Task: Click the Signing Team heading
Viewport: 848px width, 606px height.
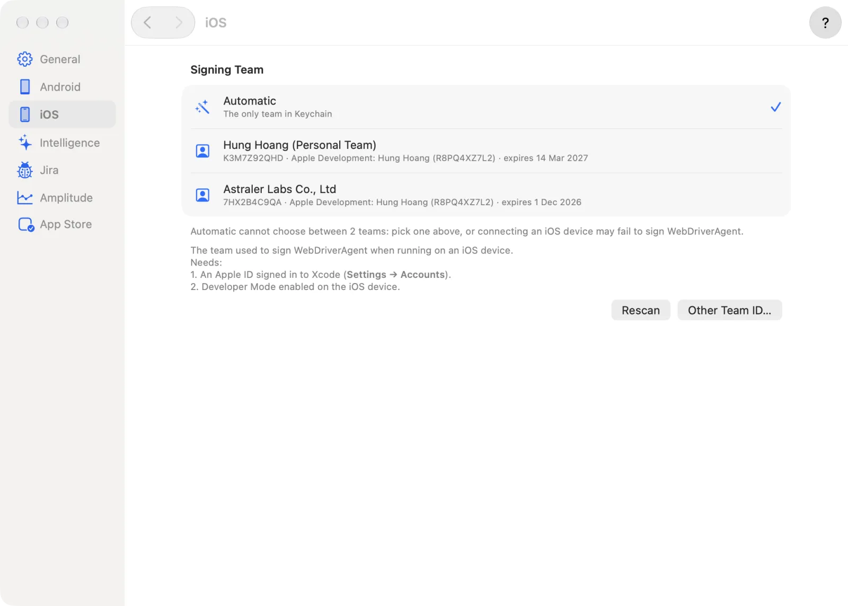Action: (227, 70)
